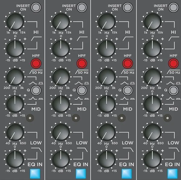The height and width of the screenshot is (180, 181).
Task: Click low-shelf curve icon on third channel
Action: pyautogui.click(x=128, y=150)
